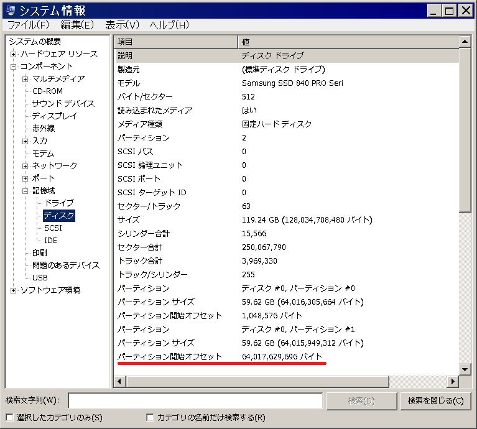Image resolution: width=477 pixels, height=429 pixels.
Task: Select システムの概要 tree root
Action: tap(35, 42)
